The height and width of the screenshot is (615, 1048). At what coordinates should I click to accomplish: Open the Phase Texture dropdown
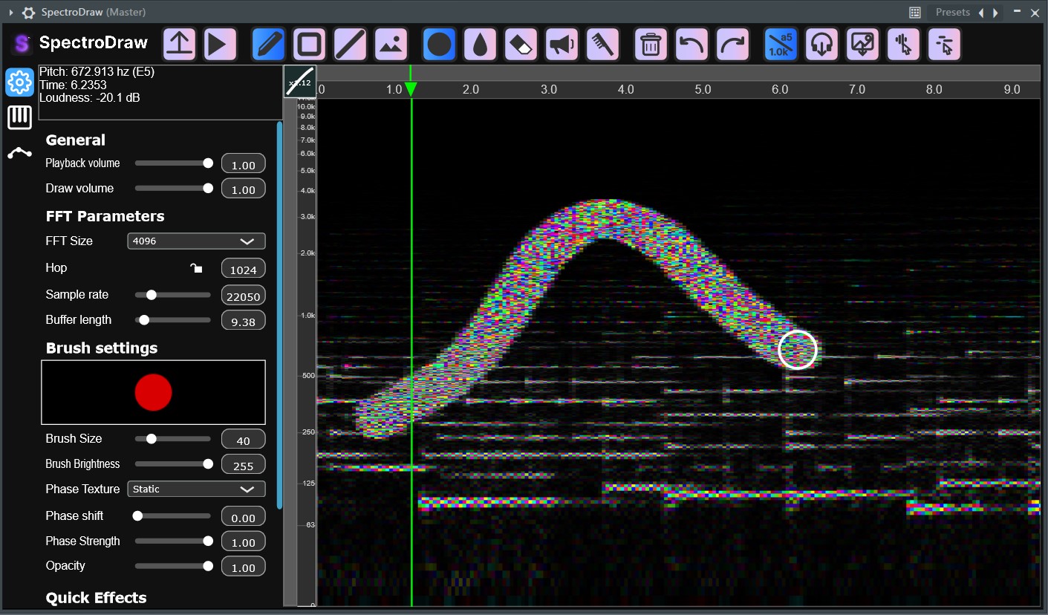pos(196,489)
